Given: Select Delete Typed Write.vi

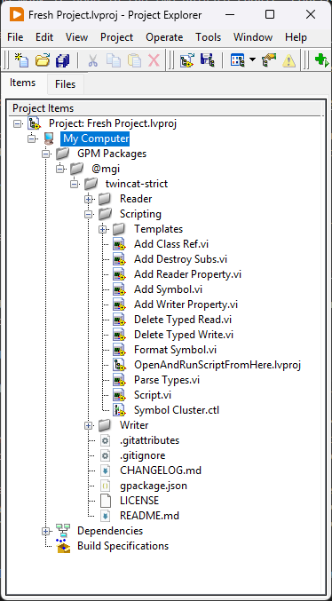Looking at the screenshot, I should (x=184, y=335).
